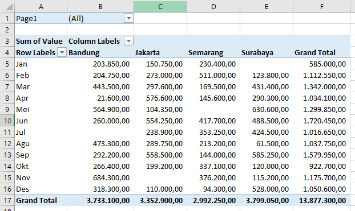Click the Bandung column heading
This screenshot has width=355, height=211.
(84, 52)
